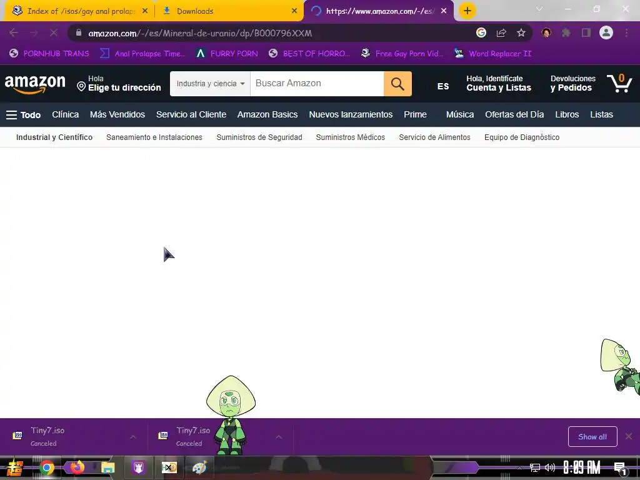Open the Listas nav link
Viewport: 640px width, 480px height.
602,115
